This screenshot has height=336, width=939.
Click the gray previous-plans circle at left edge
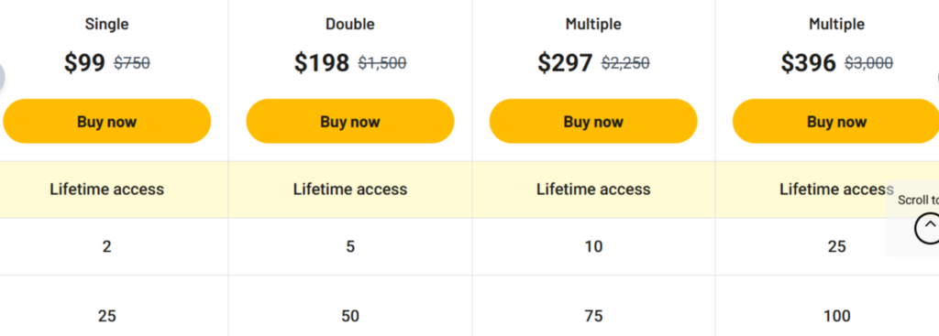pos(2,77)
